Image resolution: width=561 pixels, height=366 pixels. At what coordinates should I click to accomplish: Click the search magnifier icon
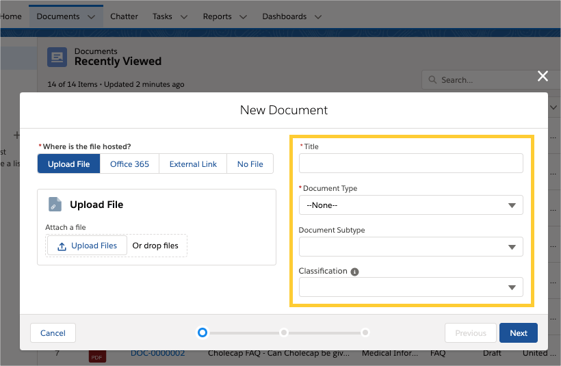coord(432,80)
